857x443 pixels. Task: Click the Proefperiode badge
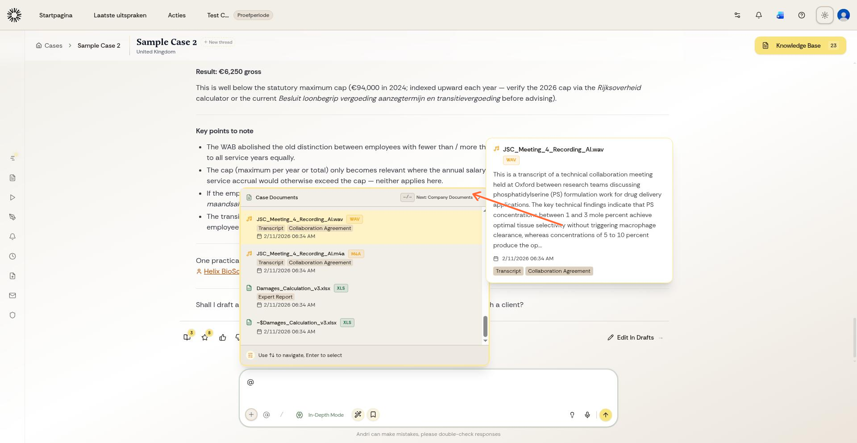tap(253, 15)
